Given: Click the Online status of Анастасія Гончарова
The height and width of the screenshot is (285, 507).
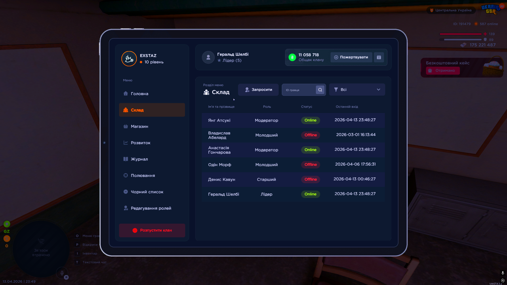Looking at the screenshot, I should [x=311, y=150].
